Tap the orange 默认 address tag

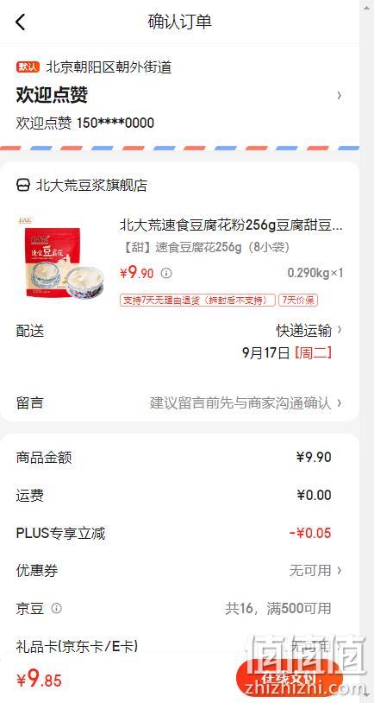pos(28,67)
